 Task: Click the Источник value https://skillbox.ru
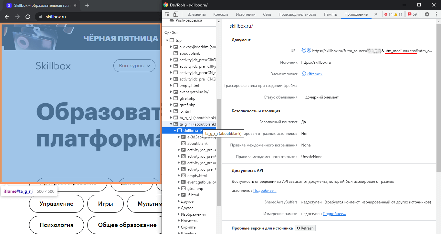[316, 62]
